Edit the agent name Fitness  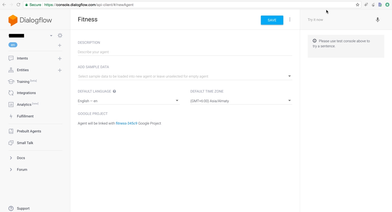click(88, 19)
